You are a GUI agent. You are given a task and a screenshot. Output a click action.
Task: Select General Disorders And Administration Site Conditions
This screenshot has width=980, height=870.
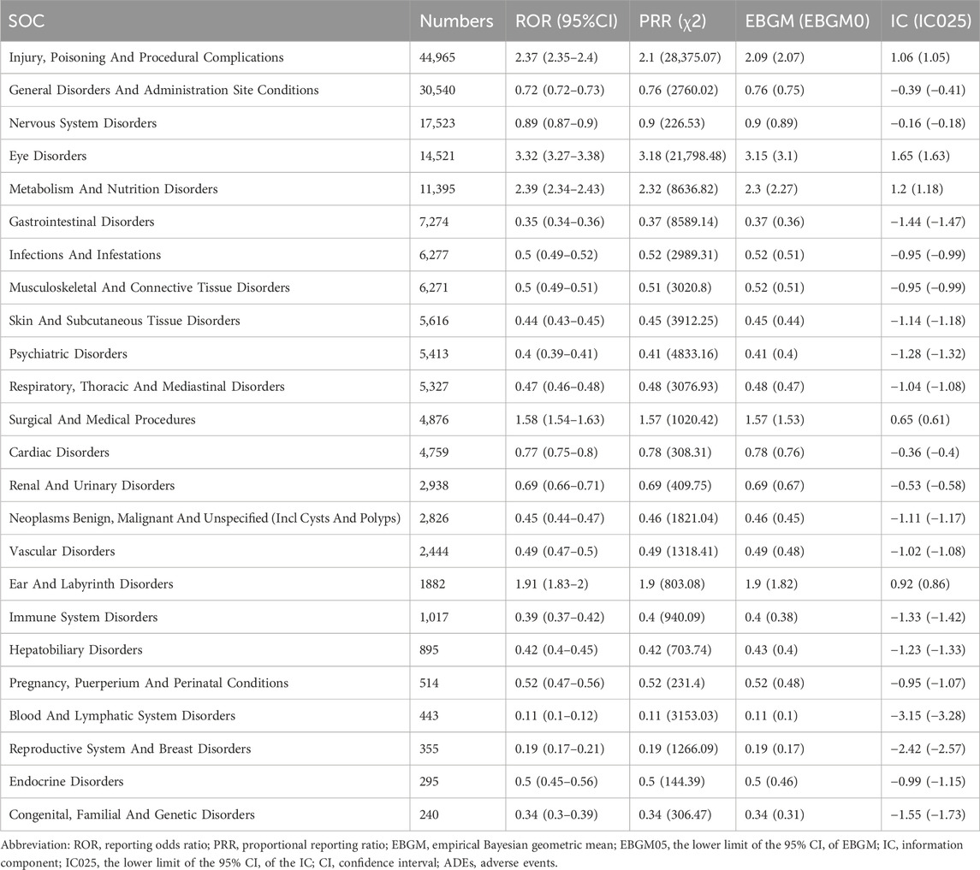tap(163, 90)
